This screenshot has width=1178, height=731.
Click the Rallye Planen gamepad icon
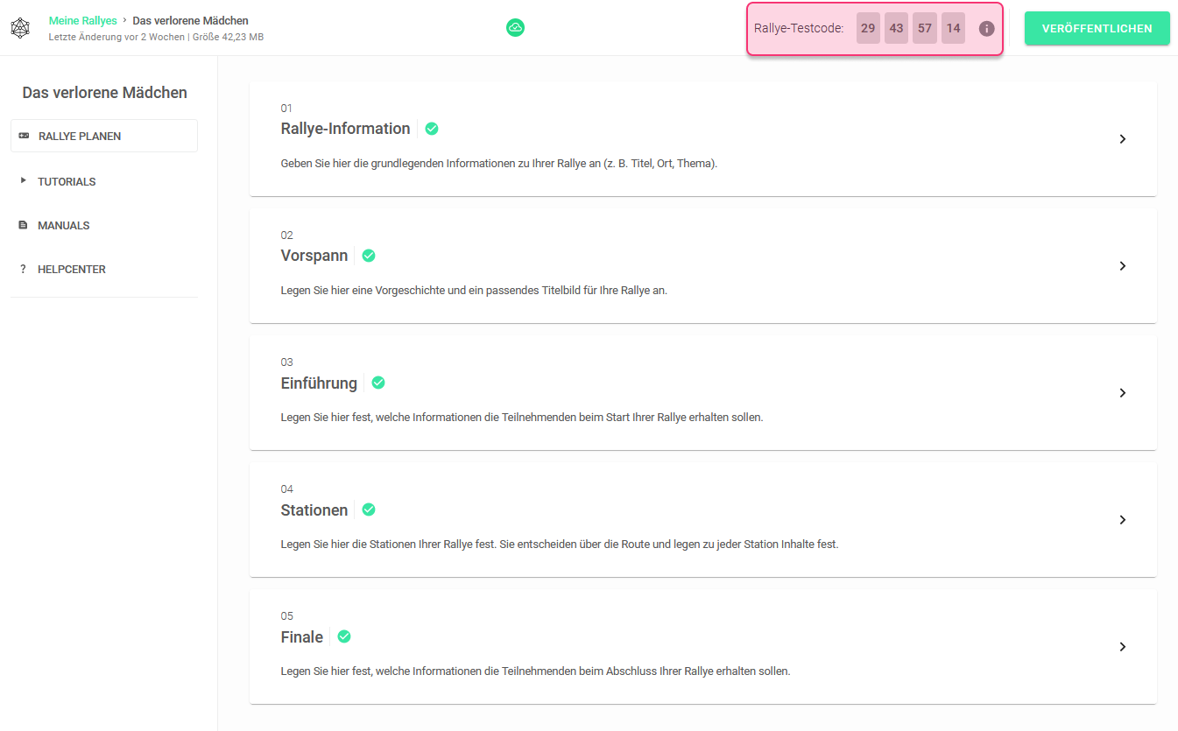24,136
